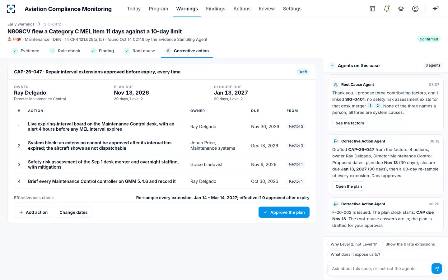The height and width of the screenshot is (280, 448).
Task: Ask 'Why Level 2, not Level 1?'
Action: (354, 244)
